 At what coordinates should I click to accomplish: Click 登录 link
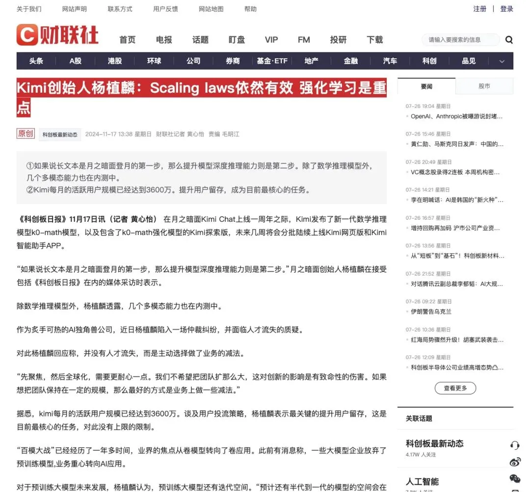point(506,9)
